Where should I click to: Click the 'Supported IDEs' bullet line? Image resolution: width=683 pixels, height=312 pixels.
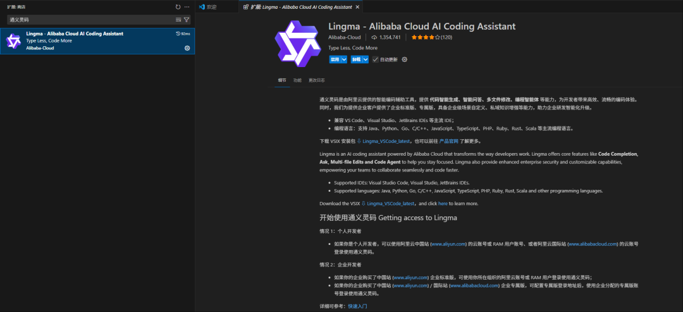402,183
